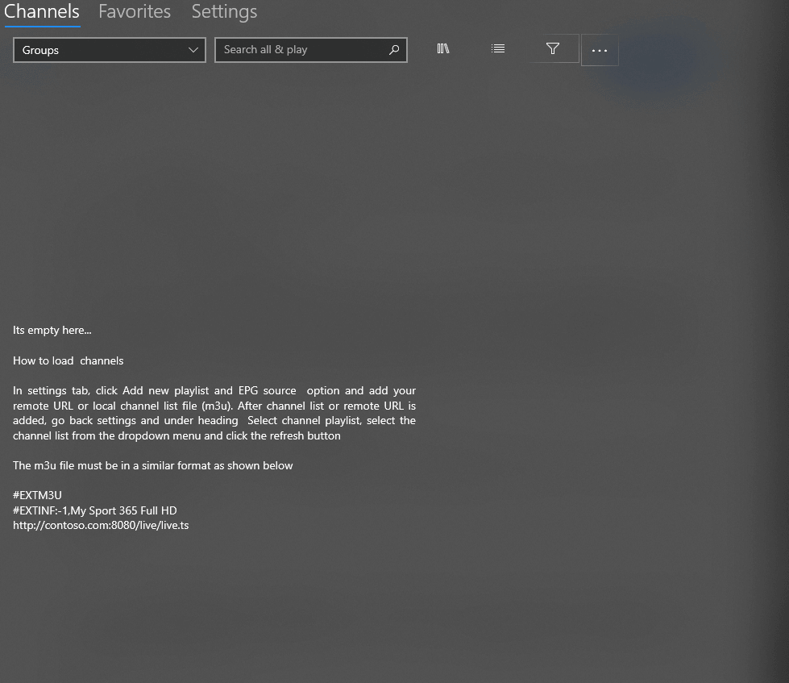Open the library view icon
The height and width of the screenshot is (683, 789).
pyautogui.click(x=442, y=49)
